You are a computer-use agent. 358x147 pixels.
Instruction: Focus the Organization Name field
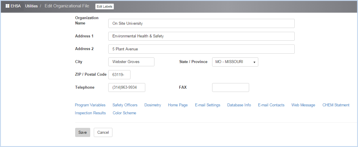coord(201,23)
